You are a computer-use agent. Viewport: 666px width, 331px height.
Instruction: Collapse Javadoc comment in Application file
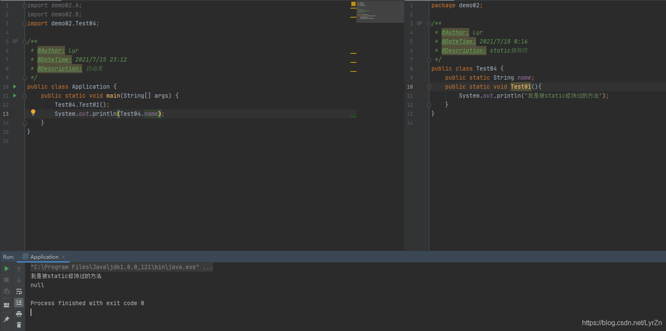coord(25,41)
